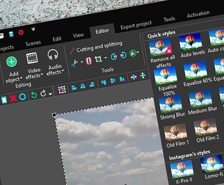Click the white redo arrow
Screen dimensions: 224x185
(x=43, y=93)
